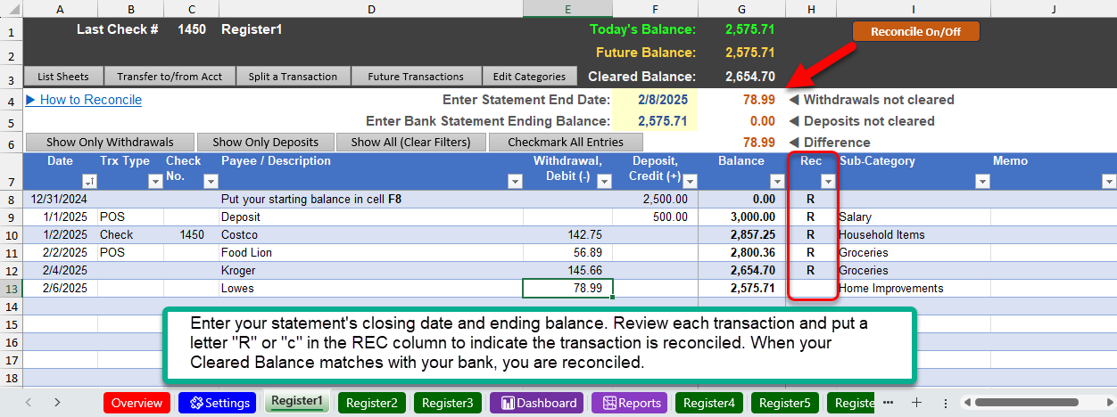Image resolution: width=1117 pixels, height=417 pixels.
Task: Open Future Transactions button
Action: [x=416, y=77]
